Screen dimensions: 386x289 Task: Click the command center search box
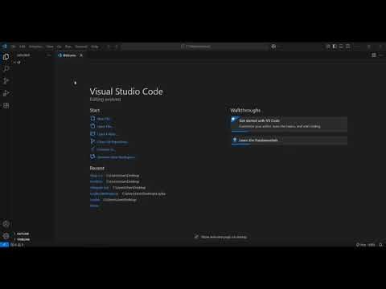pos(195,47)
